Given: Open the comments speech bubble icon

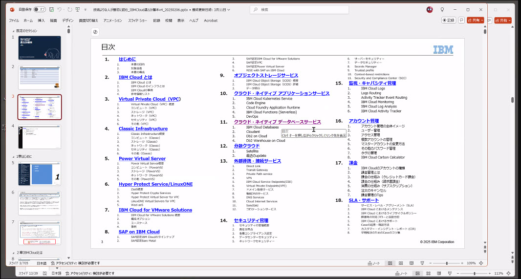Looking at the screenshot, I should click(x=461, y=20).
